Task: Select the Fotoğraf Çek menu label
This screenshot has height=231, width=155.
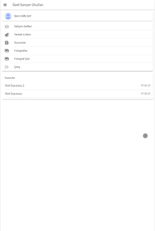Action: pos(22,59)
